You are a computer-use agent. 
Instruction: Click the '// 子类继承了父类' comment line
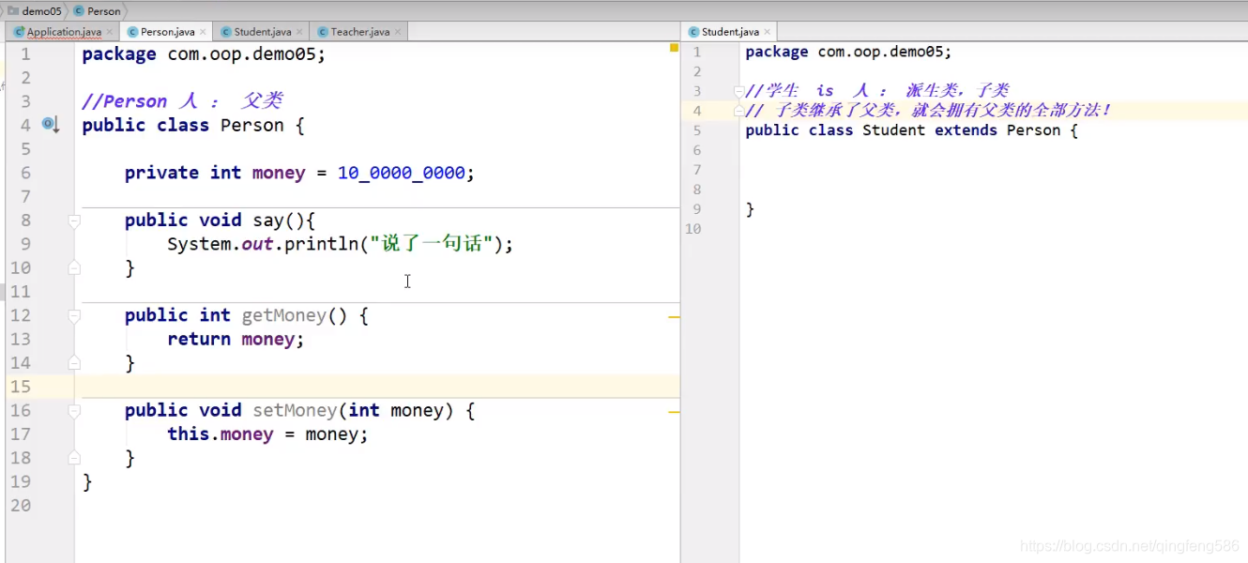point(929,111)
